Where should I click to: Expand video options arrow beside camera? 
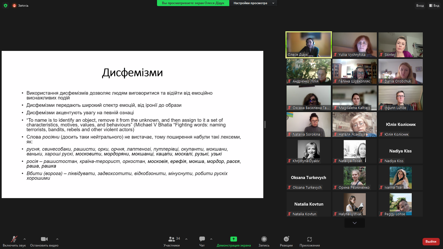point(57,239)
